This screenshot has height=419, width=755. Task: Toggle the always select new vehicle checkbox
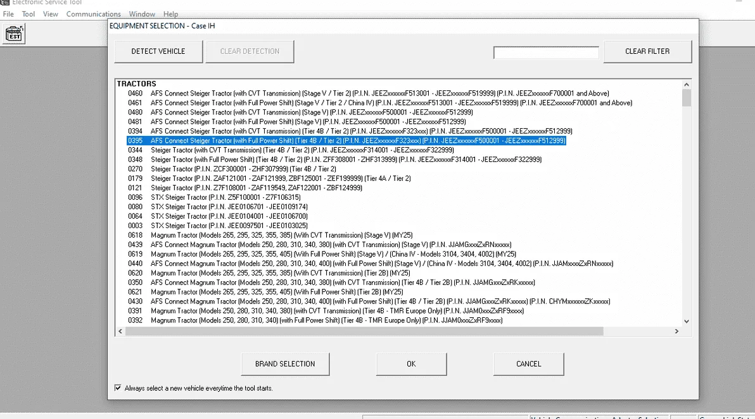[117, 387]
